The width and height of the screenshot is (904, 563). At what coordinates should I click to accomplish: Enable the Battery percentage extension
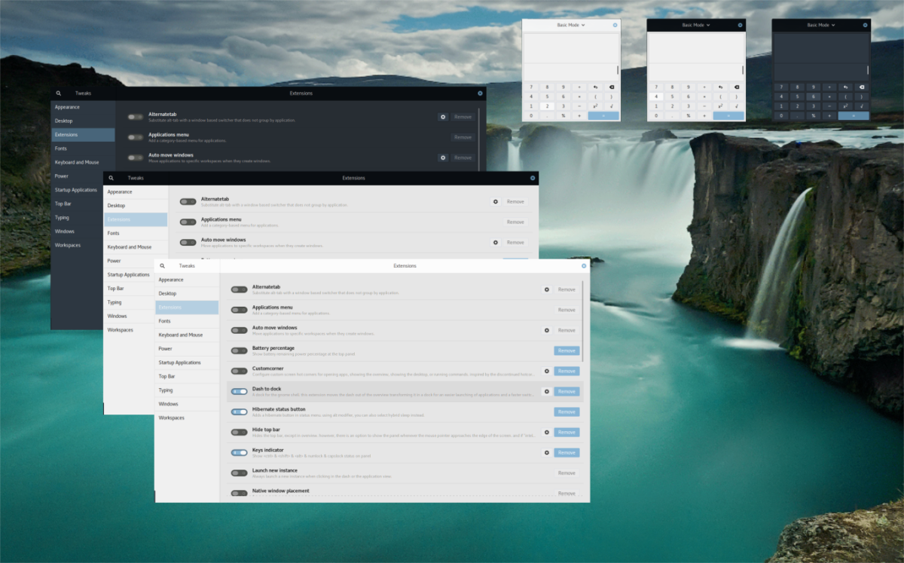click(x=239, y=350)
